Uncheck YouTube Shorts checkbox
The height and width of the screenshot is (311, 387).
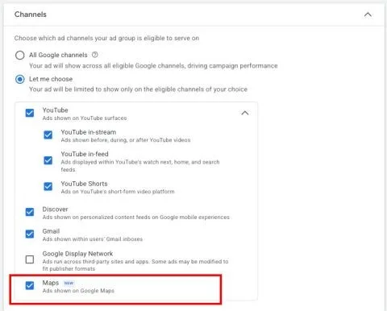click(48, 186)
